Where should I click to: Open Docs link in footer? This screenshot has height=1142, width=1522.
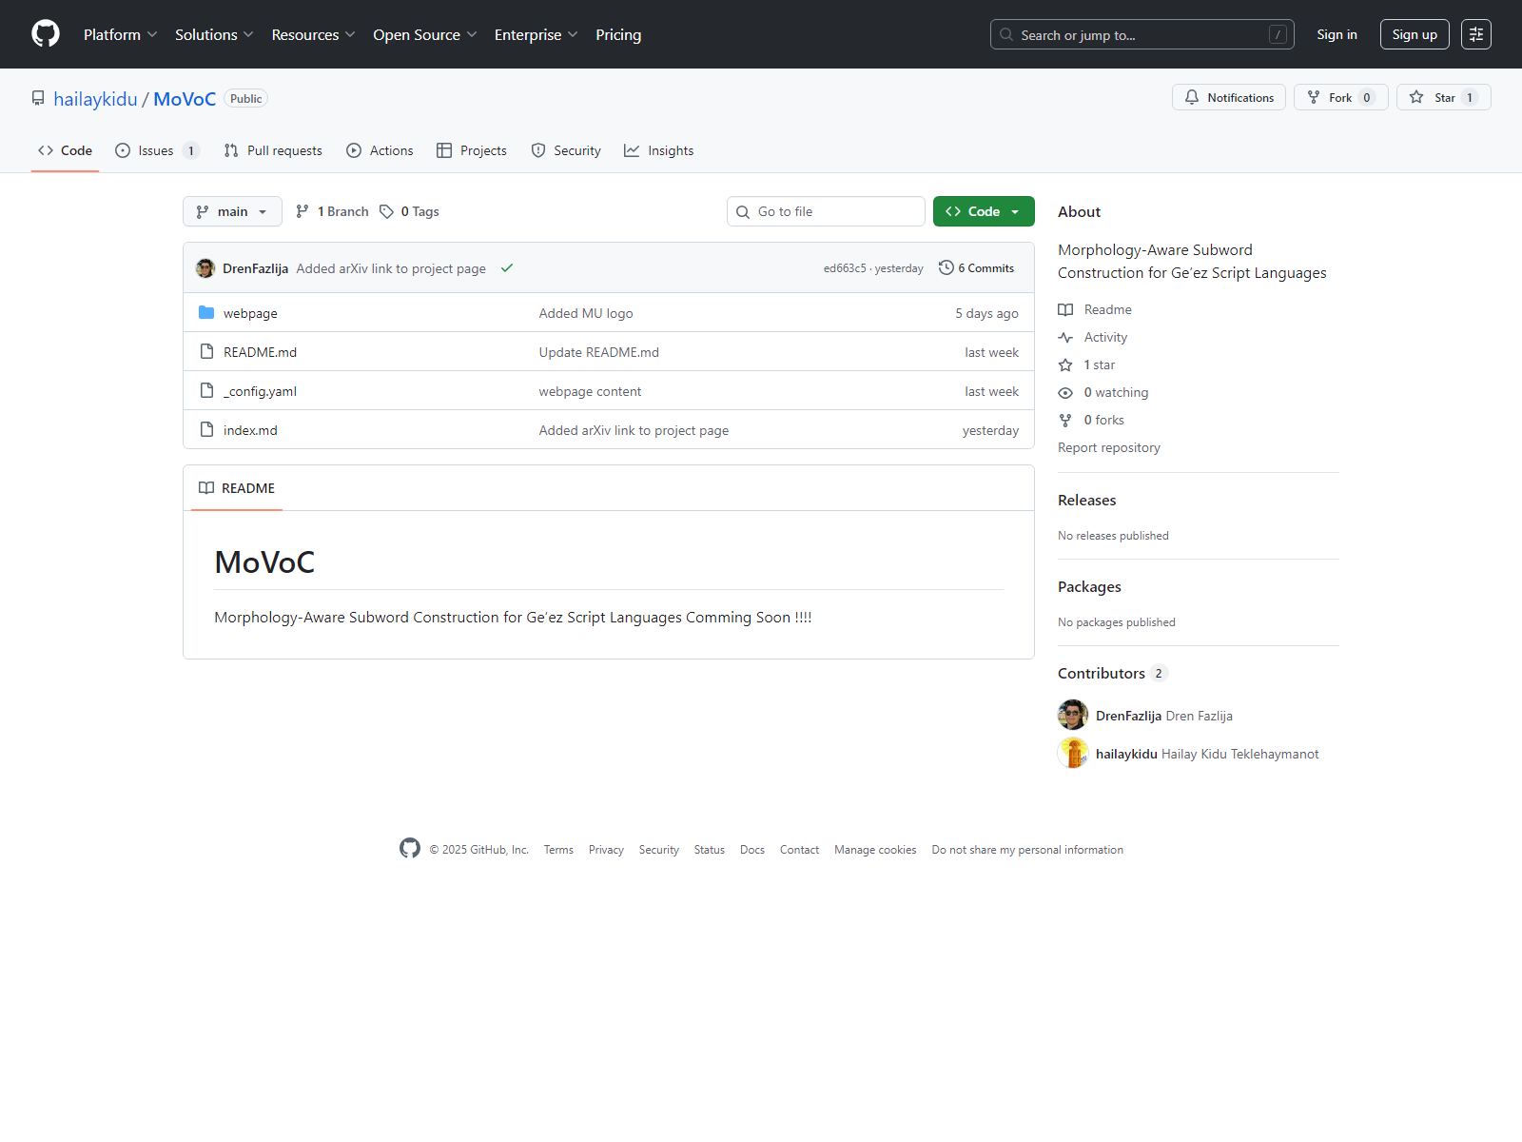tap(752, 850)
